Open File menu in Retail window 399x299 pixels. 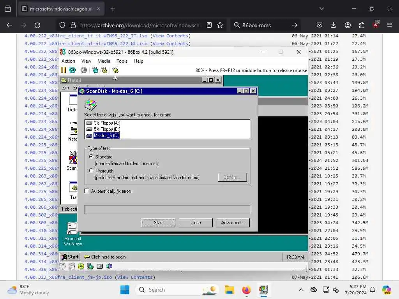point(65,88)
